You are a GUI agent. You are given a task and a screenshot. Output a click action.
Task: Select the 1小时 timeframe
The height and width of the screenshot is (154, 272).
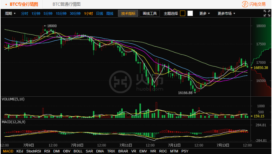[x=88, y=13]
